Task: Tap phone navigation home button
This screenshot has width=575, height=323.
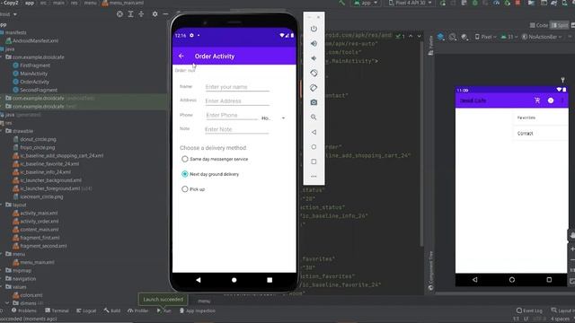Action: (x=234, y=280)
